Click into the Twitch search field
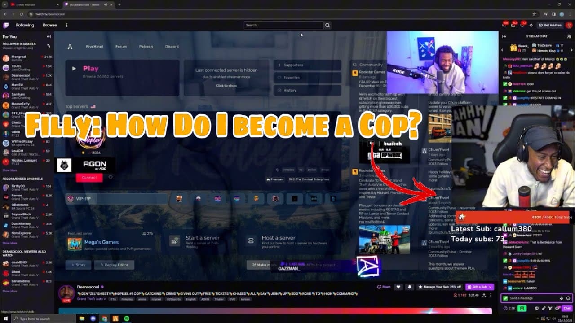Screen dimensions: 575x323 (283, 25)
